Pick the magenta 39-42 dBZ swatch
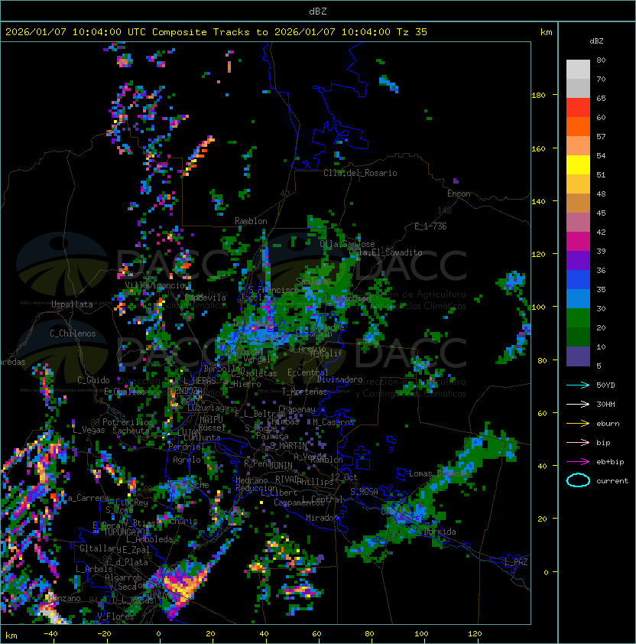 tap(578, 241)
